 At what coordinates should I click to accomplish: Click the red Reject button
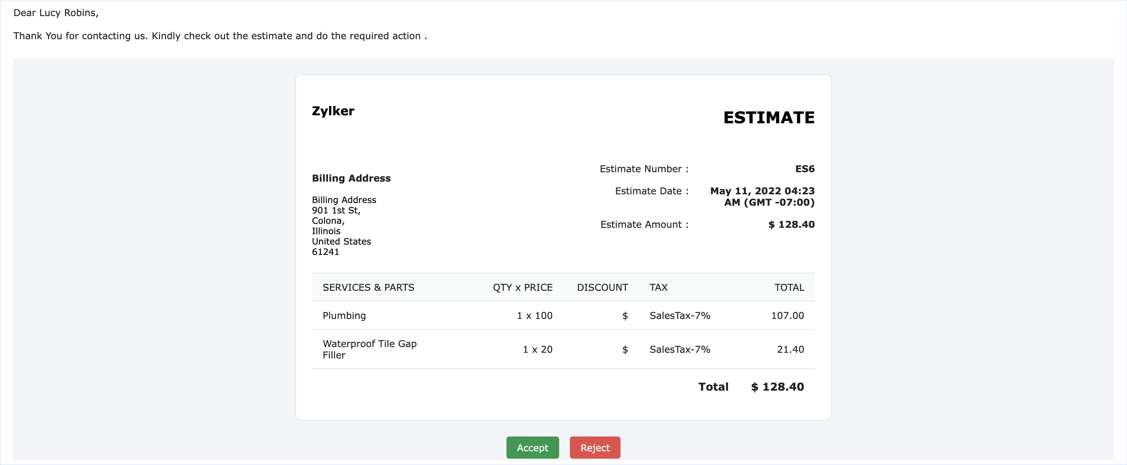[595, 448]
